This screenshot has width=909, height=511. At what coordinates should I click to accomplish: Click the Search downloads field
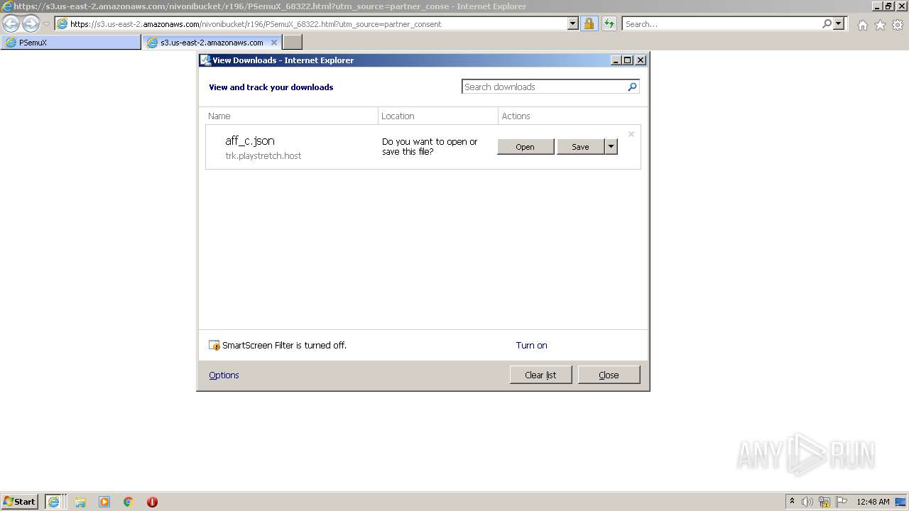pos(544,87)
